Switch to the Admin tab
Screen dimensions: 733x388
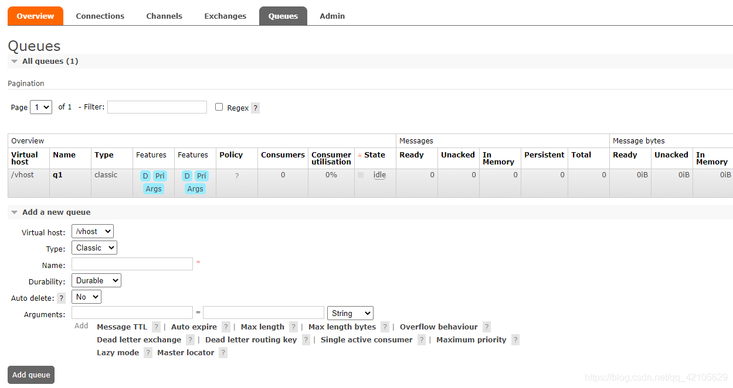tap(332, 16)
